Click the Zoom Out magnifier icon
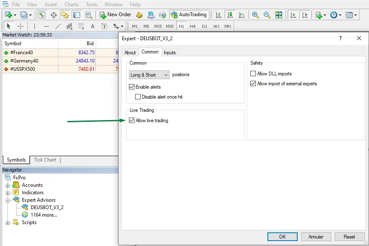The image size is (369, 246). point(267,15)
